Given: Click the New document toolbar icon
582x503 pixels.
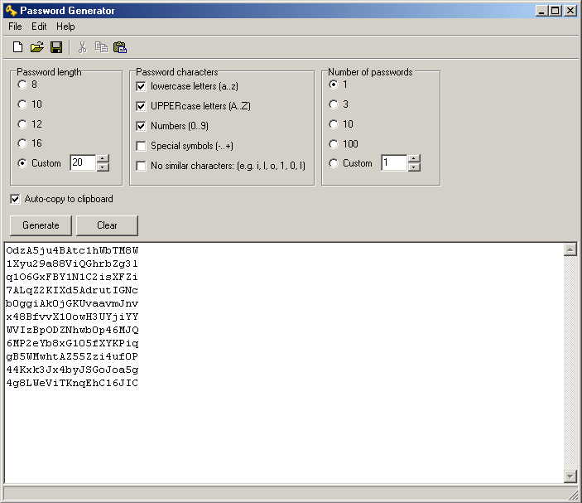Looking at the screenshot, I should point(17,47).
